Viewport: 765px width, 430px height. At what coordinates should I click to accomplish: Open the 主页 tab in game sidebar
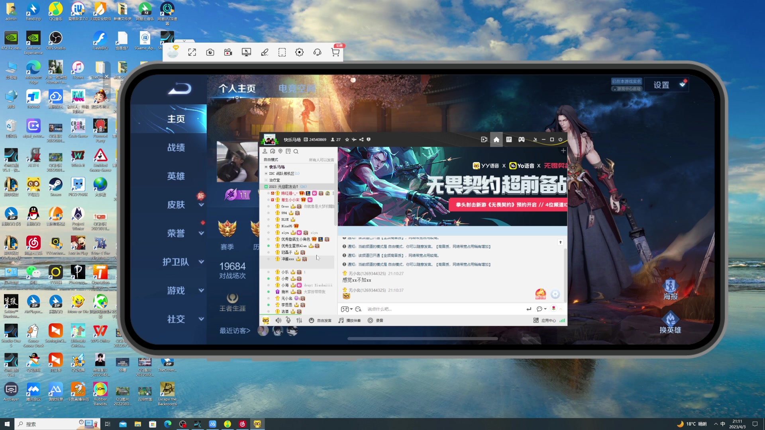pos(176,119)
